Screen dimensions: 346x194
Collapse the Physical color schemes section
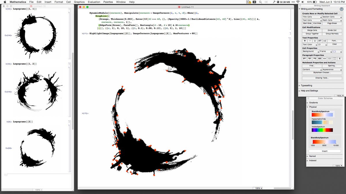[308, 107]
